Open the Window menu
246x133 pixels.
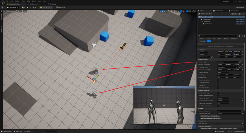point(17,1)
